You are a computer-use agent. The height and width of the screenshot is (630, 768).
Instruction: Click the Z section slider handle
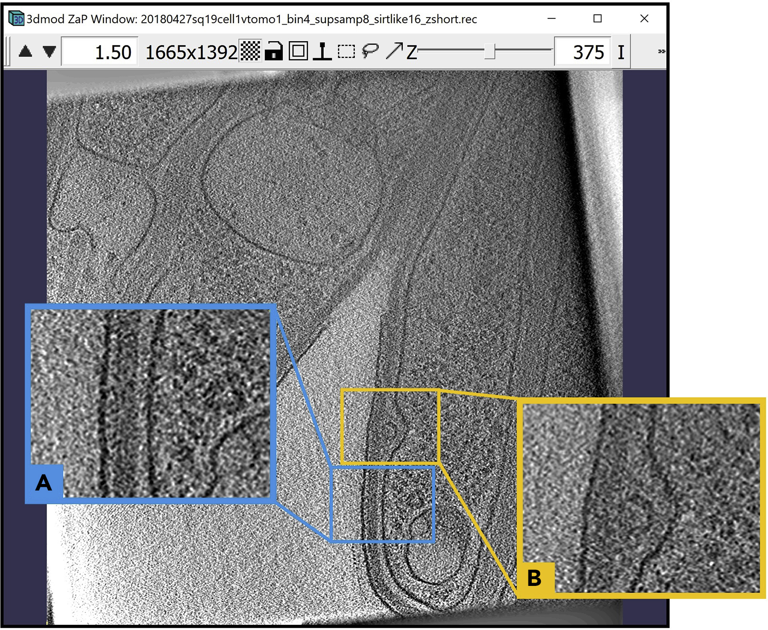pyautogui.click(x=490, y=51)
